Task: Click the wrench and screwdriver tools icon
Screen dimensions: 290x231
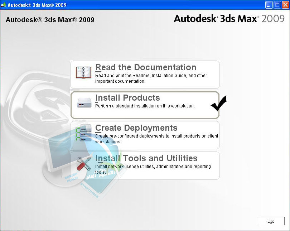Action: 83,164
